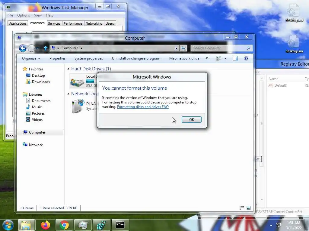This screenshot has height=231, width=309.
Task: Select Libraries in the navigation pane
Action: 36,94
